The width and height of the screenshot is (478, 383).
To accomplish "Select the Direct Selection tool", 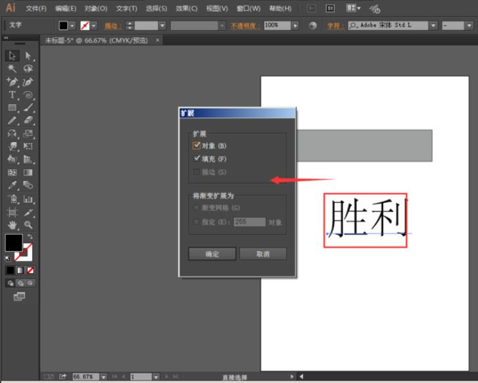I will 28,56.
